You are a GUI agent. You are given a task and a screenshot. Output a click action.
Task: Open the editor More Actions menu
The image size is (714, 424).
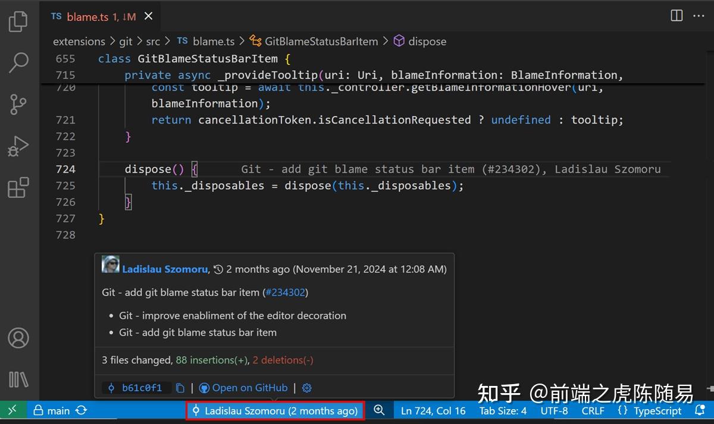tap(699, 16)
